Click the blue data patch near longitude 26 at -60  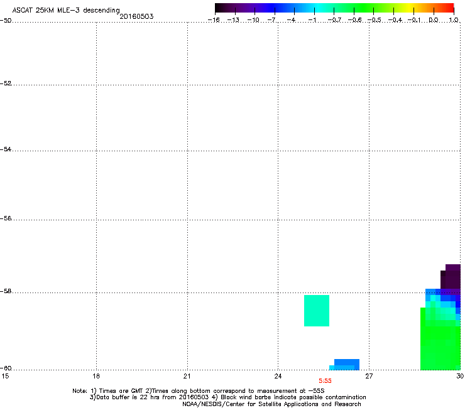346,365
